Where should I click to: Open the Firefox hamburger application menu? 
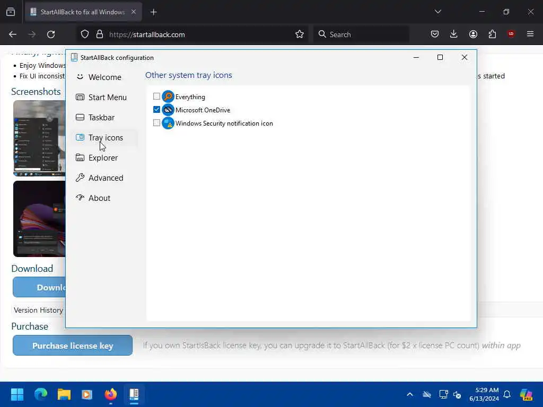(x=530, y=34)
